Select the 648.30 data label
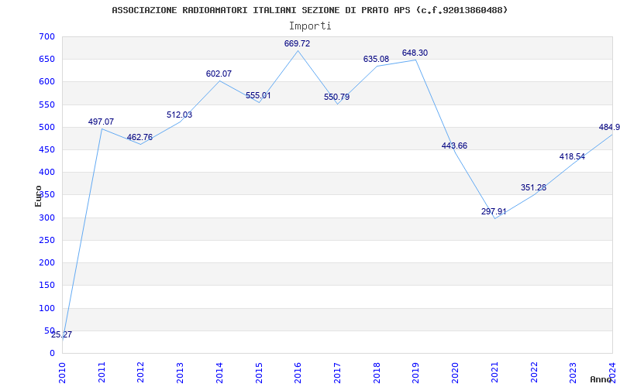The height and width of the screenshot is (387, 620). [415, 53]
